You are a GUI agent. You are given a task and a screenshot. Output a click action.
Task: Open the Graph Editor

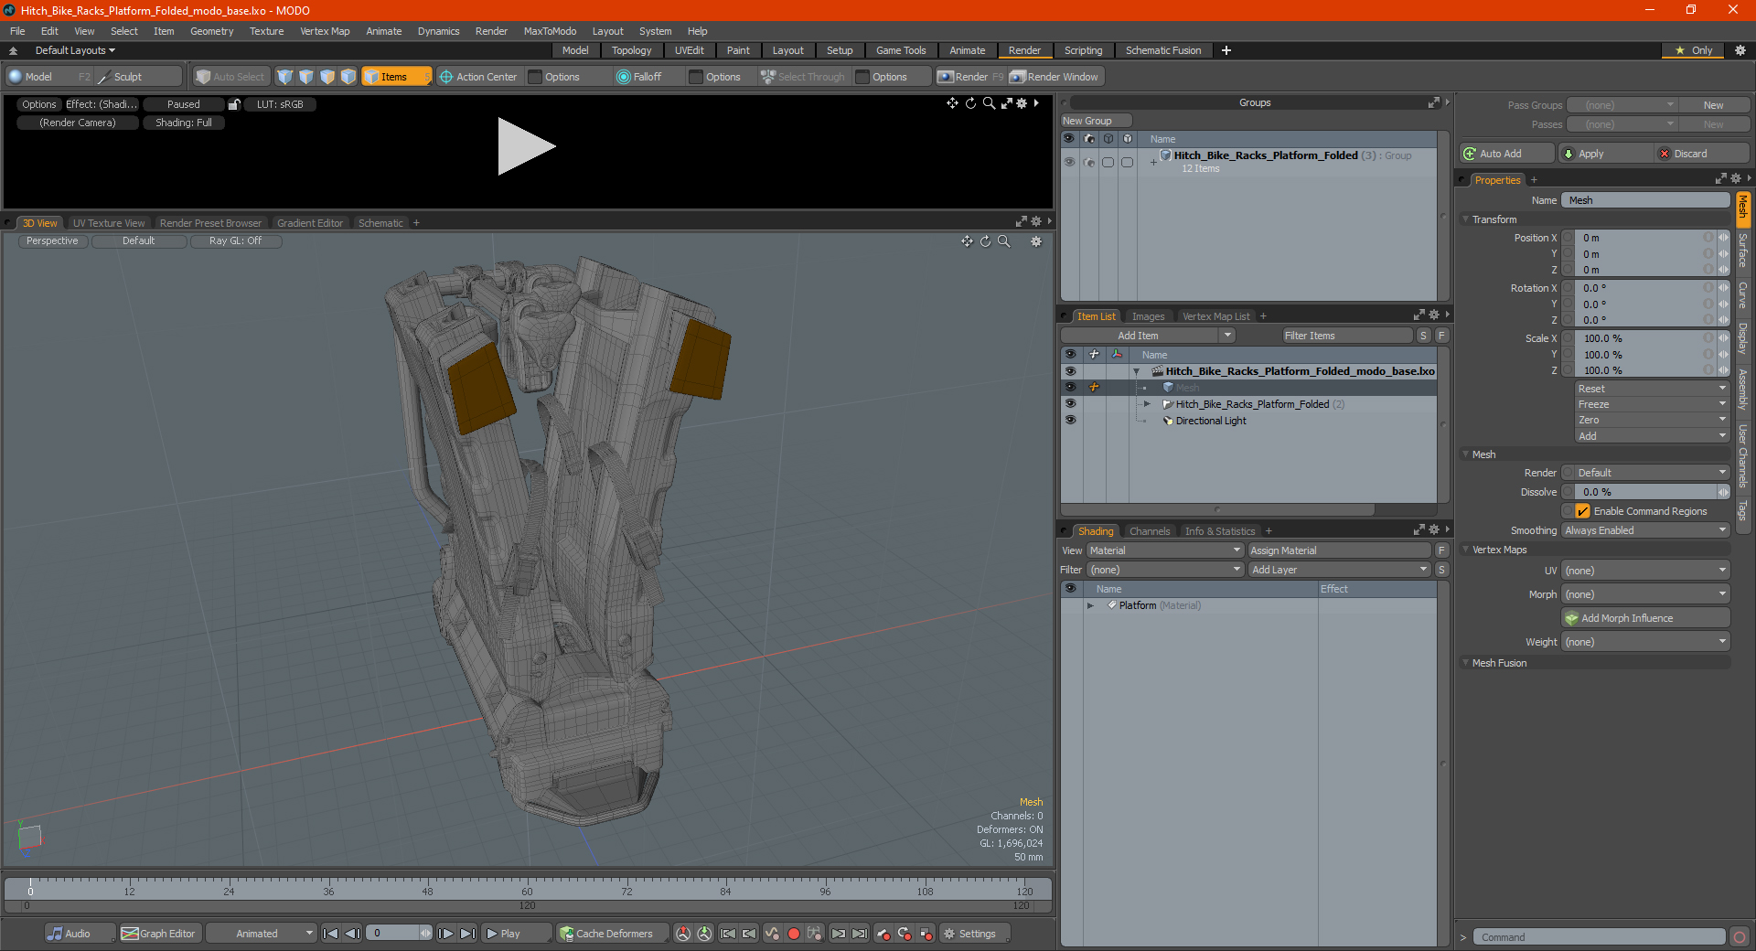pos(159,934)
